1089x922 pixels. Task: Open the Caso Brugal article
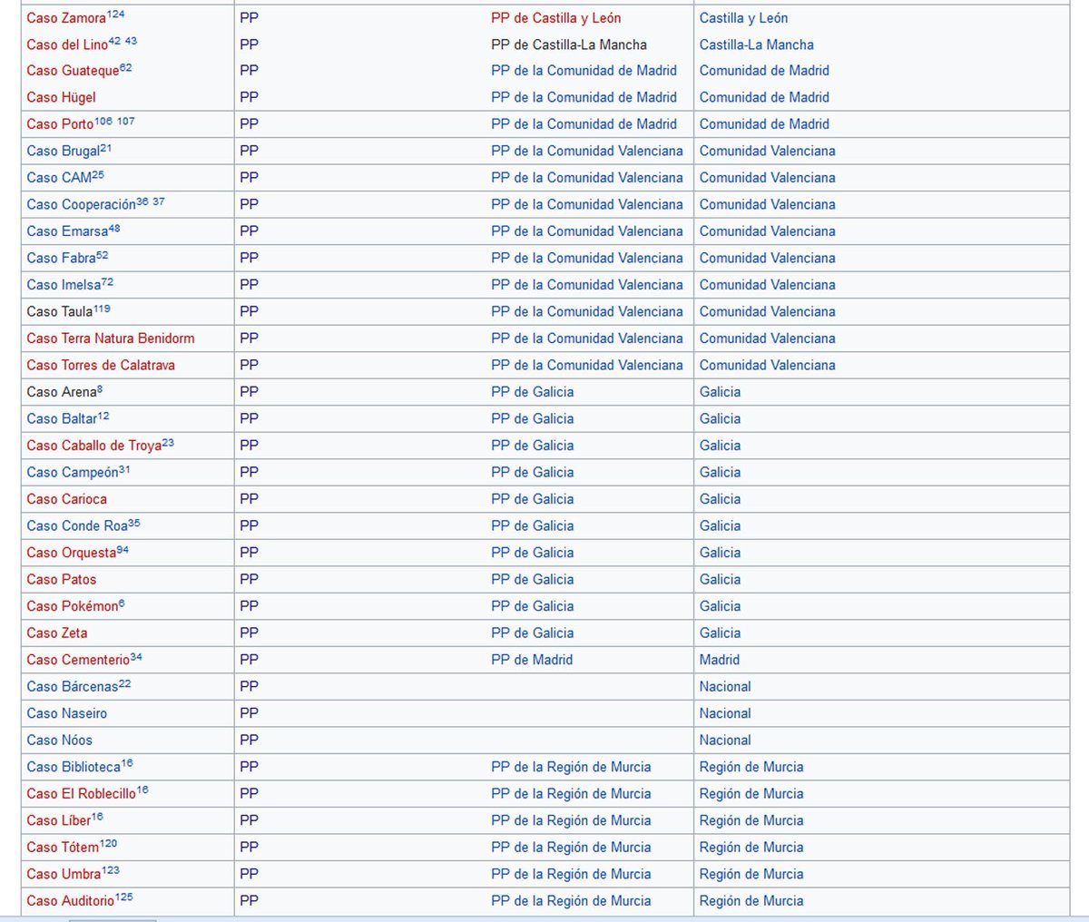(x=63, y=152)
